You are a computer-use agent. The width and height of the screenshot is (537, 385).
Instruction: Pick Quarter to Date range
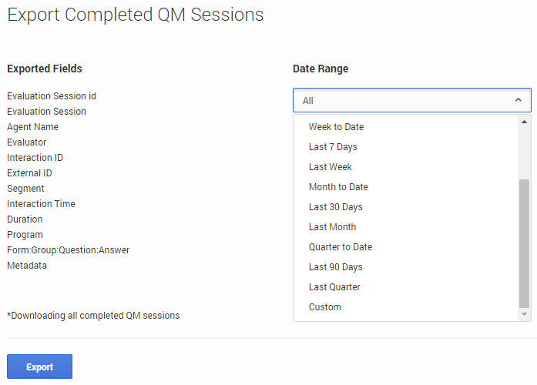[x=341, y=247]
